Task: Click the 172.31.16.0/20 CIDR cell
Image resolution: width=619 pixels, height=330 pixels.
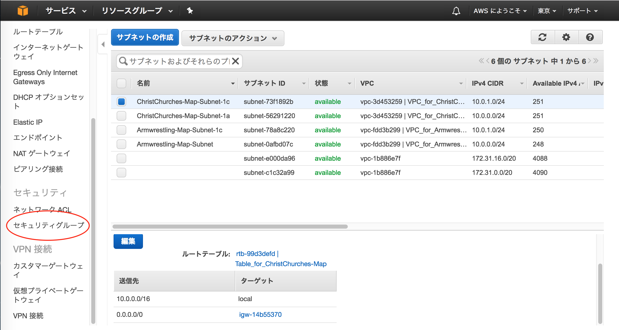Action: (x=494, y=158)
